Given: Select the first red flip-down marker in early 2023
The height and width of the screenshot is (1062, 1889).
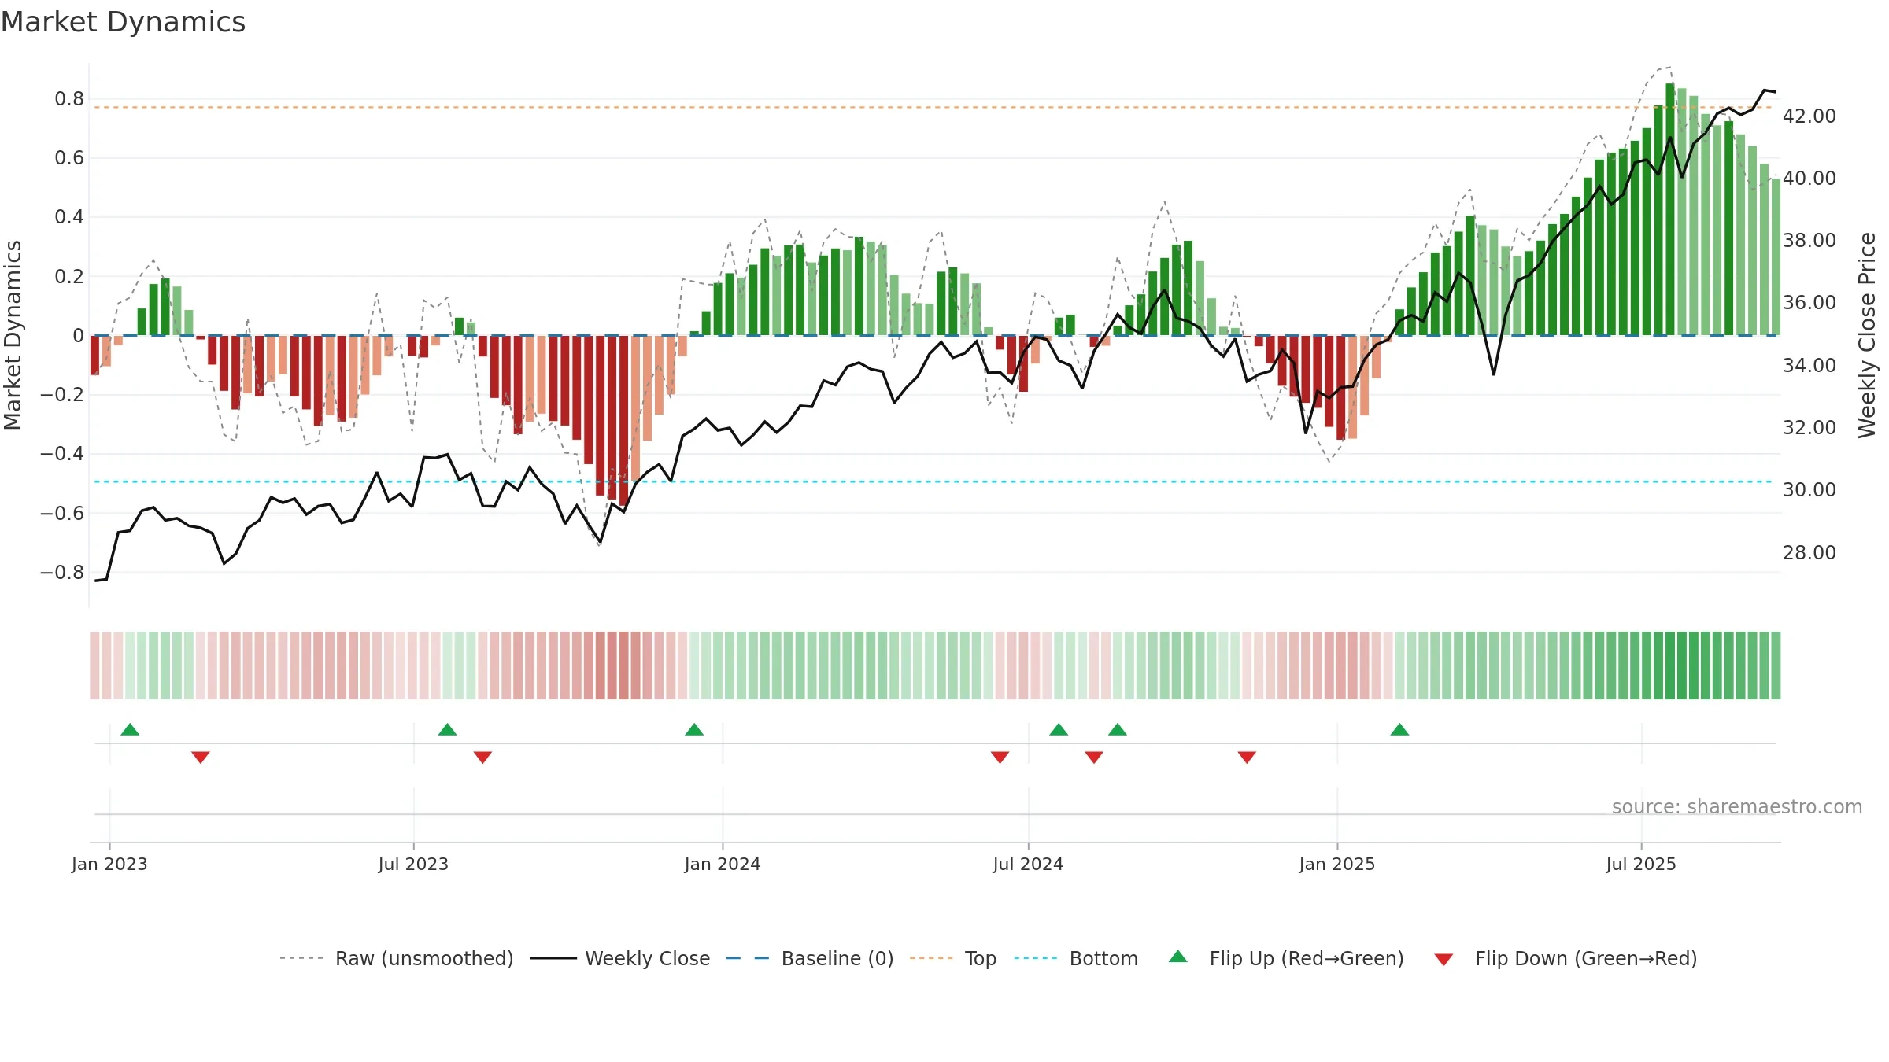Looking at the screenshot, I should pos(201,757).
